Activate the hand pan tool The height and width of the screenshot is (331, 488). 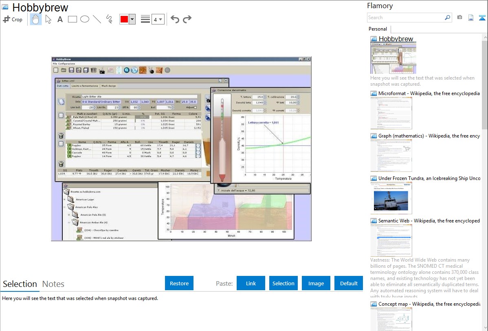(x=36, y=19)
